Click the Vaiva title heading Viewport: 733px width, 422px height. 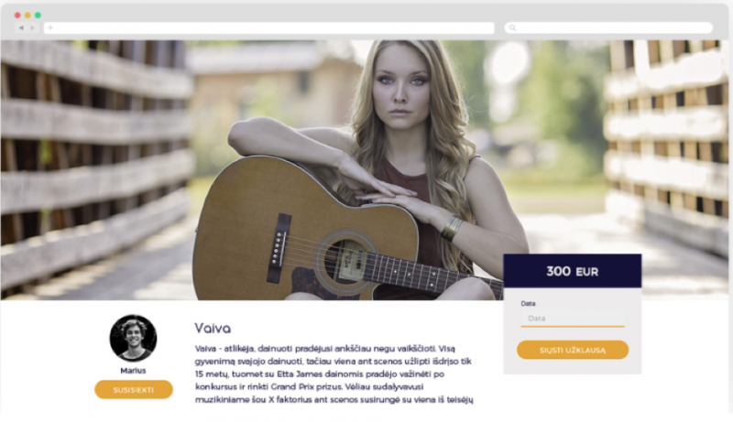click(x=213, y=328)
